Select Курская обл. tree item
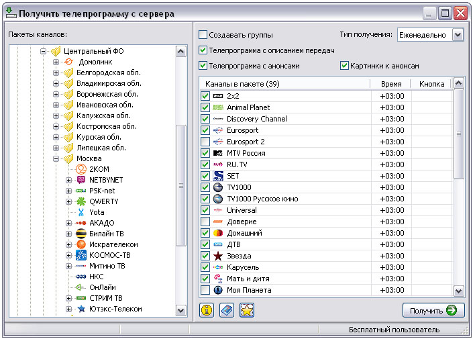Viewport: 473px width, 339px height. pos(99,137)
